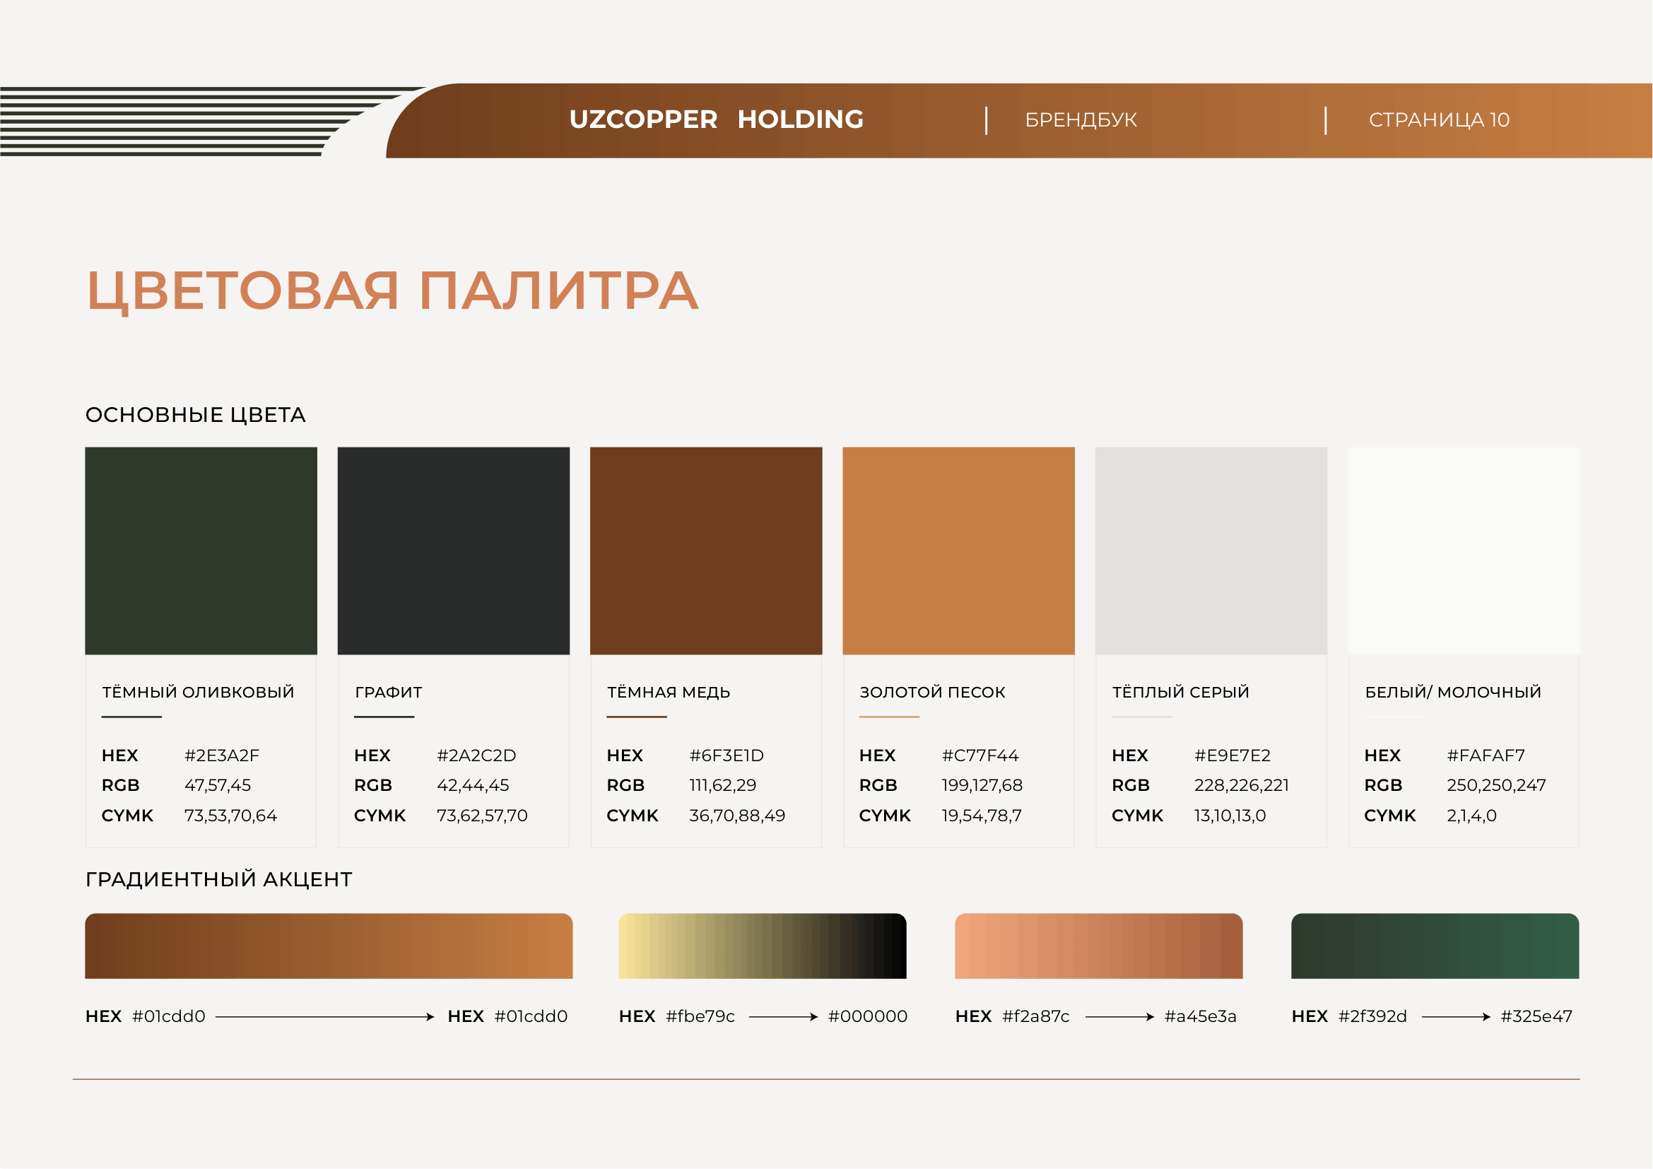Click the ЦВЕТОВАЯ ПАЛИТРА heading
The image size is (1653, 1169).
click(393, 291)
